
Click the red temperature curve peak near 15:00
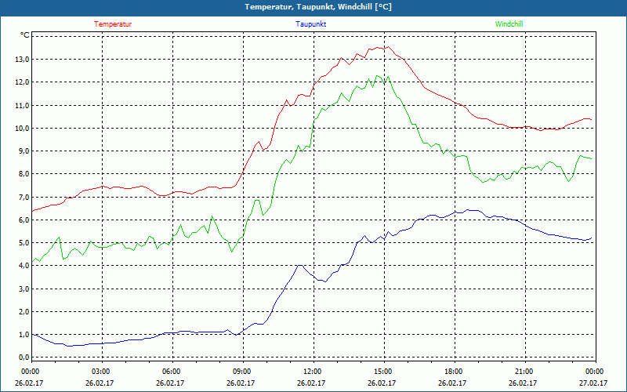388,47
